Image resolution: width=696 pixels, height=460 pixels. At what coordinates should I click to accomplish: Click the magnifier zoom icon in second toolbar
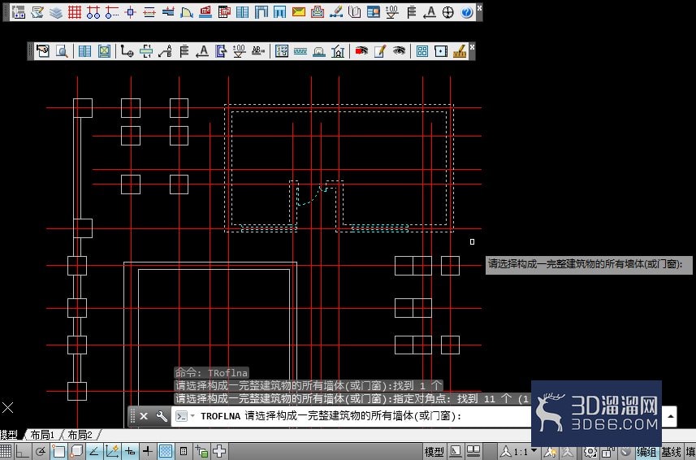pyautogui.click(x=62, y=51)
